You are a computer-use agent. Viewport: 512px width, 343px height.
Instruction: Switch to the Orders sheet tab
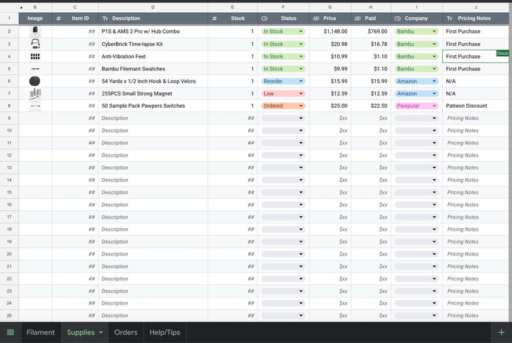pyautogui.click(x=126, y=332)
